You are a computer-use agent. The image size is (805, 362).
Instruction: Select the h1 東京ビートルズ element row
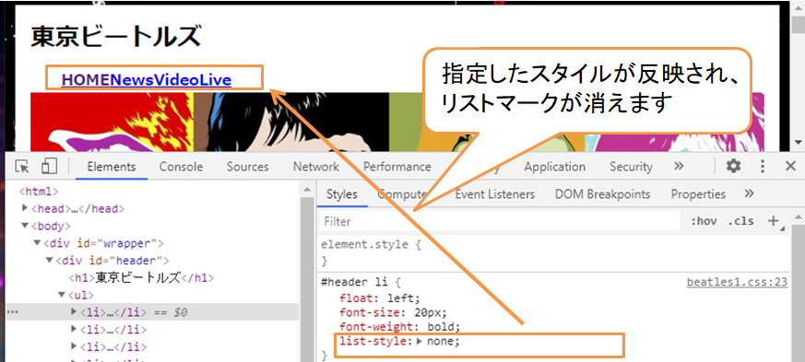click(141, 277)
